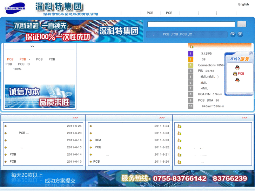The height and width of the screenshot is (191, 255).
Task: Select the olive rank badge number 3
Action: [190, 65]
